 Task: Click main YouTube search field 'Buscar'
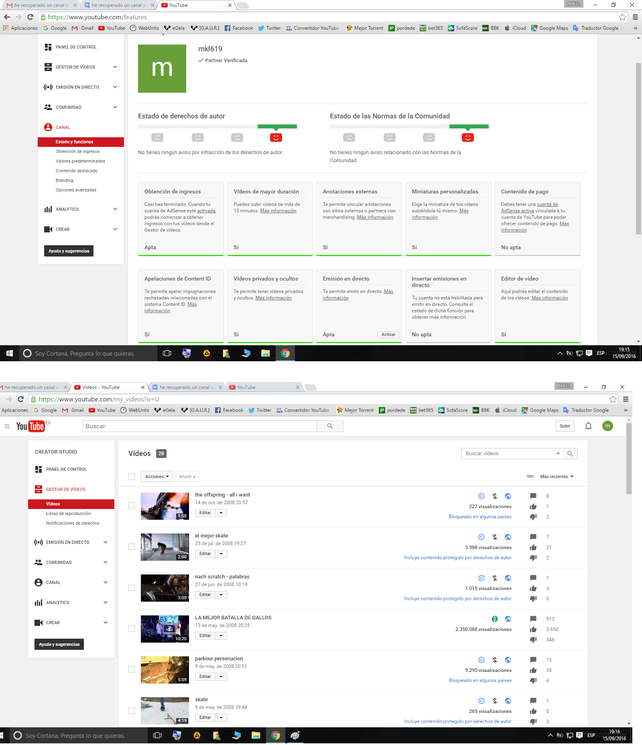[200, 426]
